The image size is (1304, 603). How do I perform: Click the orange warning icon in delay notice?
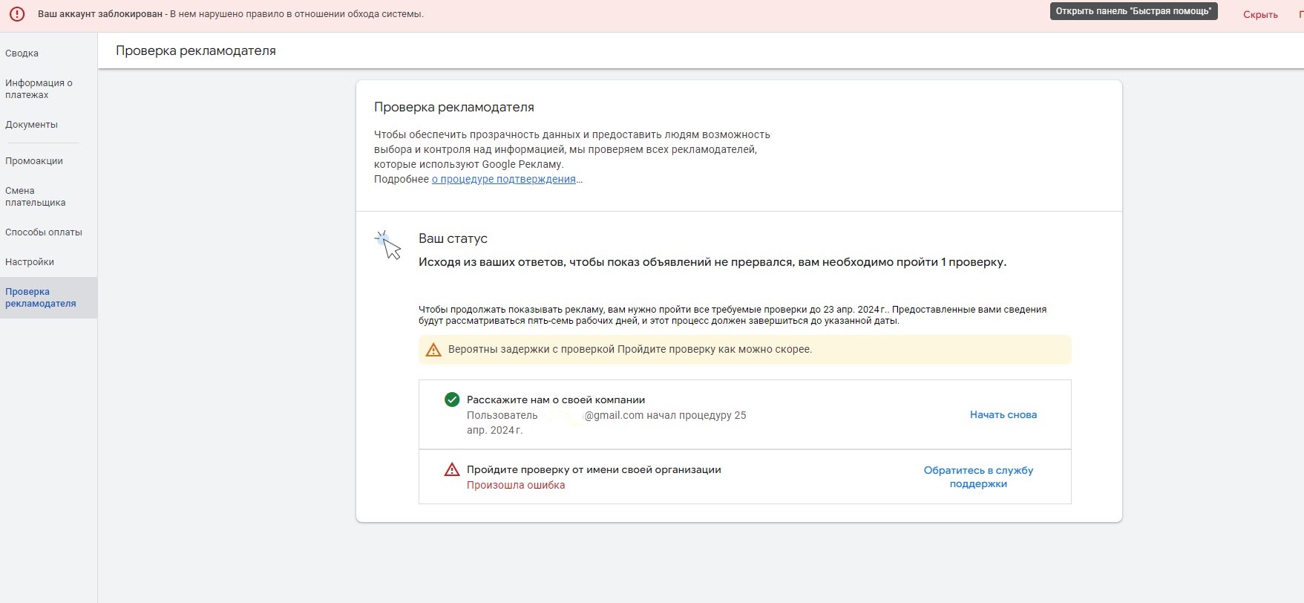[x=433, y=350]
